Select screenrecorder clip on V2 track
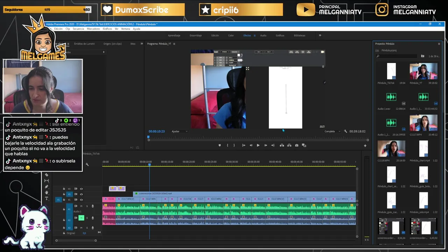 coord(244,194)
